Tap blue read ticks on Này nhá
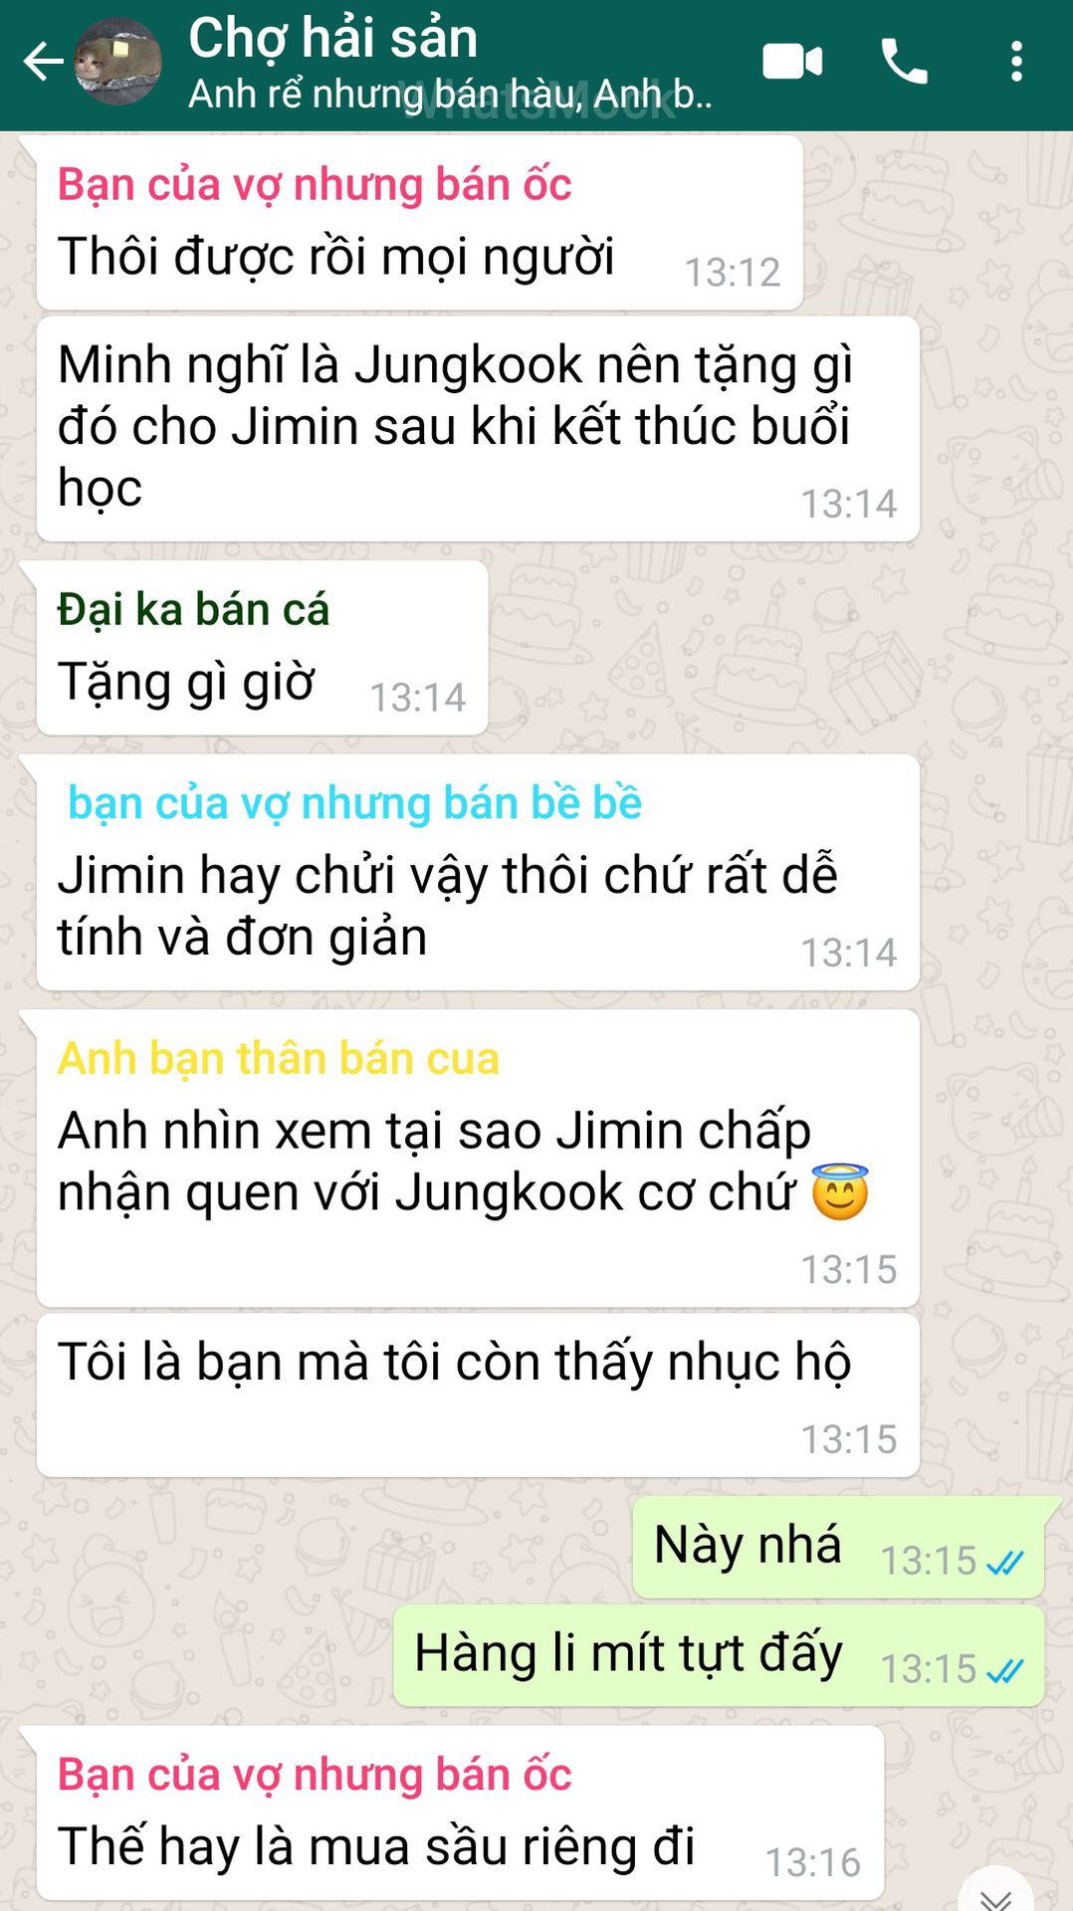The width and height of the screenshot is (1073, 1911). 1004,1563
